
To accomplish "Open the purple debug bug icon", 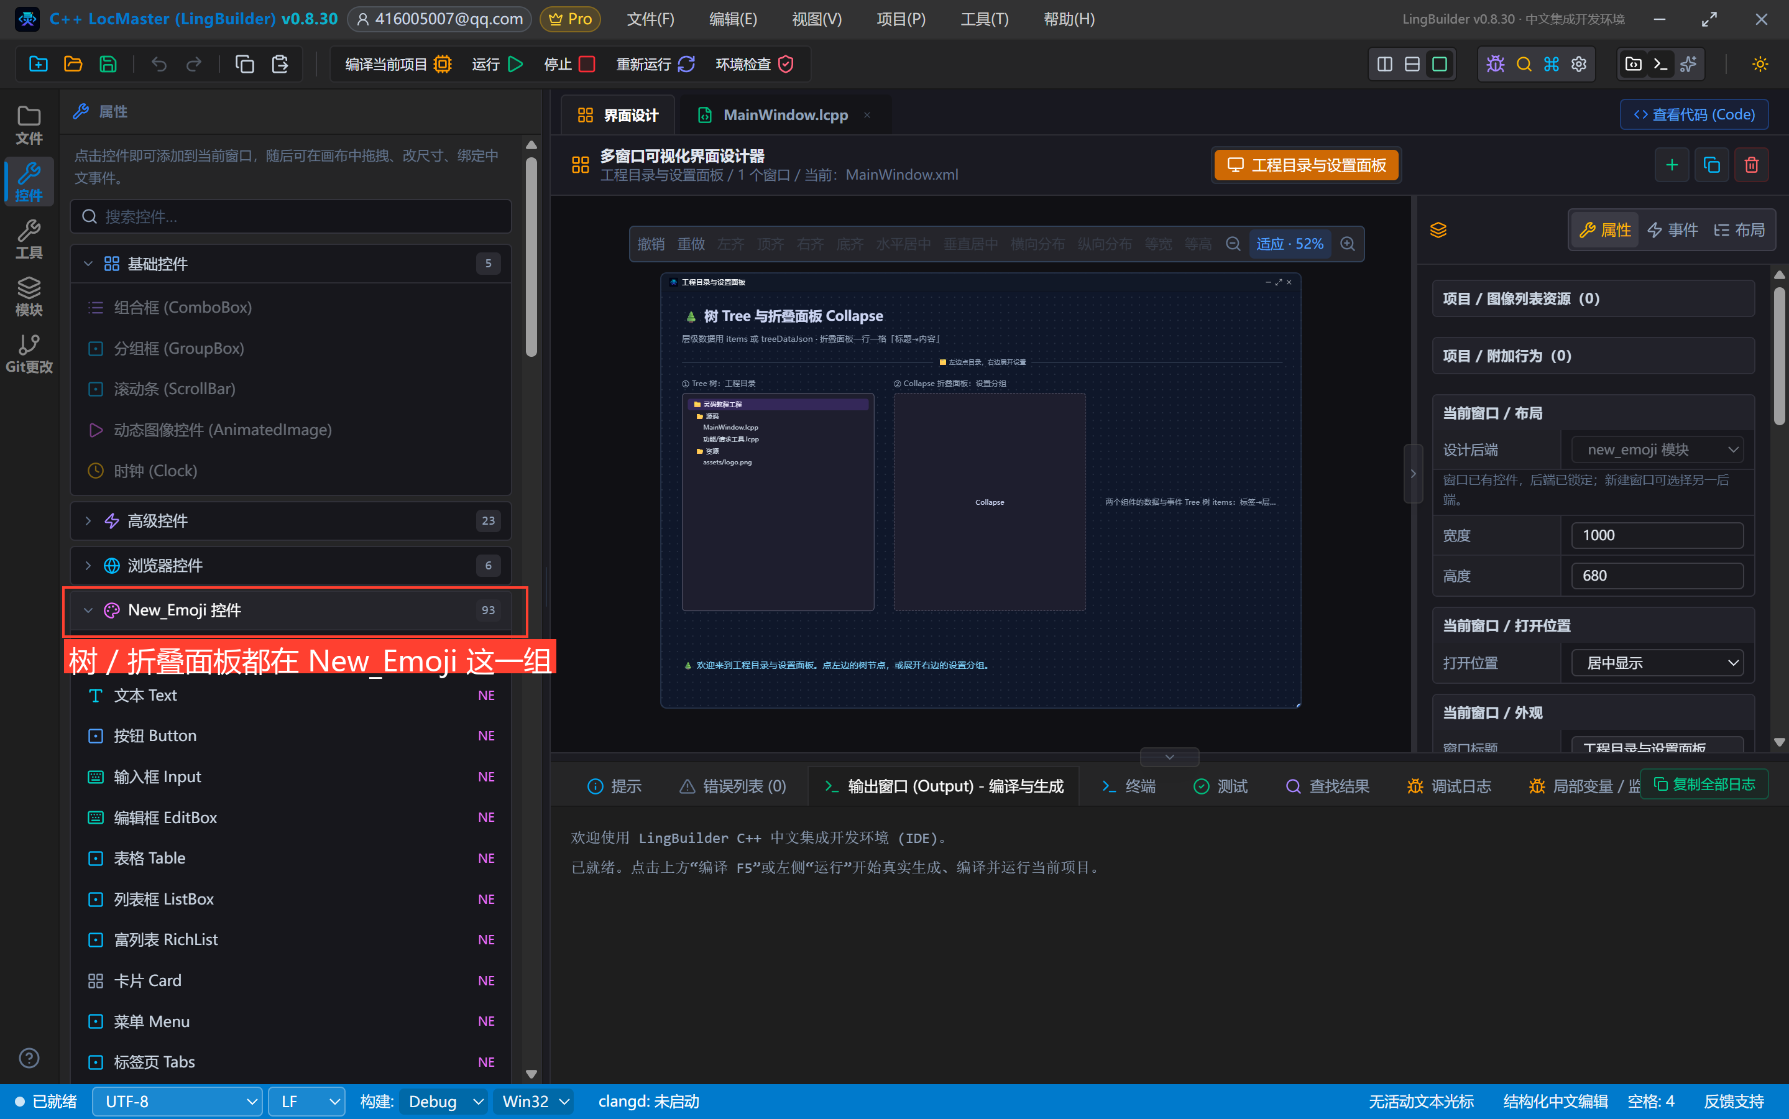I will pos(1495,65).
